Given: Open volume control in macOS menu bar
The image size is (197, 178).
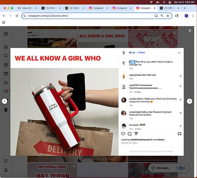Looking at the screenshot, I should point(158,2).
